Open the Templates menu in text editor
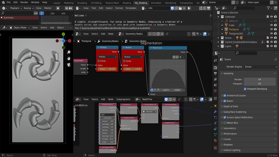 (131, 8)
